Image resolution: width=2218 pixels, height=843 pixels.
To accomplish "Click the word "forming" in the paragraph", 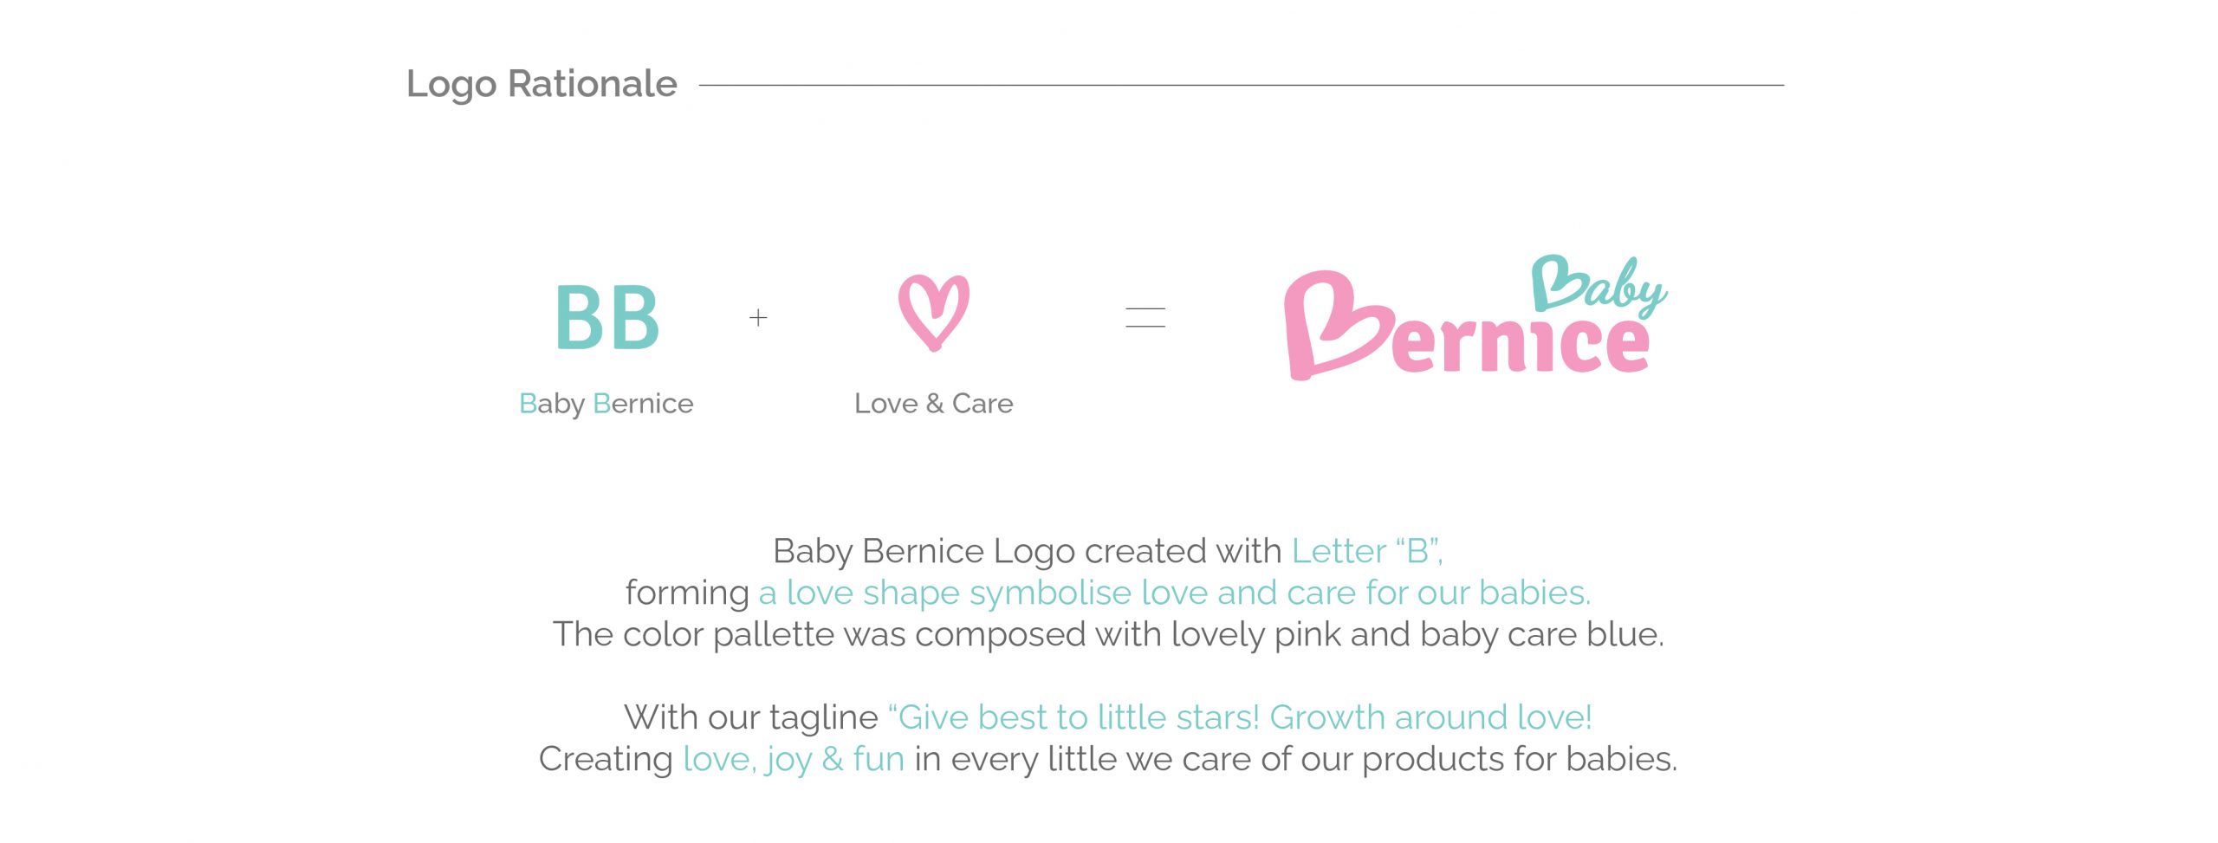I will click(x=687, y=593).
